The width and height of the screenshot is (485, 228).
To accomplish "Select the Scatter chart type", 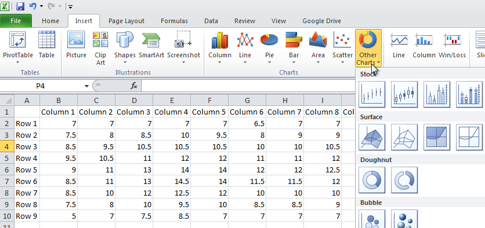I will pos(342,48).
